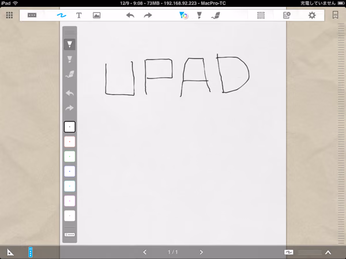Open settings with the gear icon
The width and height of the screenshot is (346, 259).
(x=312, y=15)
